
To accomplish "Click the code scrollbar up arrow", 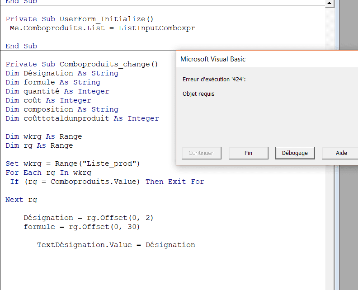I will pos(330,4).
